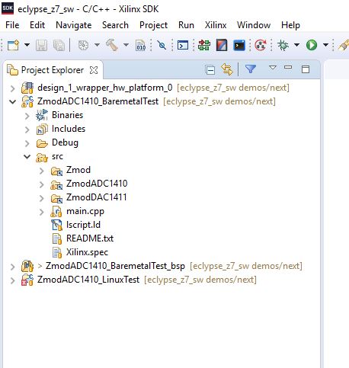Image resolution: width=349 pixels, height=368 pixels.
Task: Click the green Run button icon
Action: point(312,46)
